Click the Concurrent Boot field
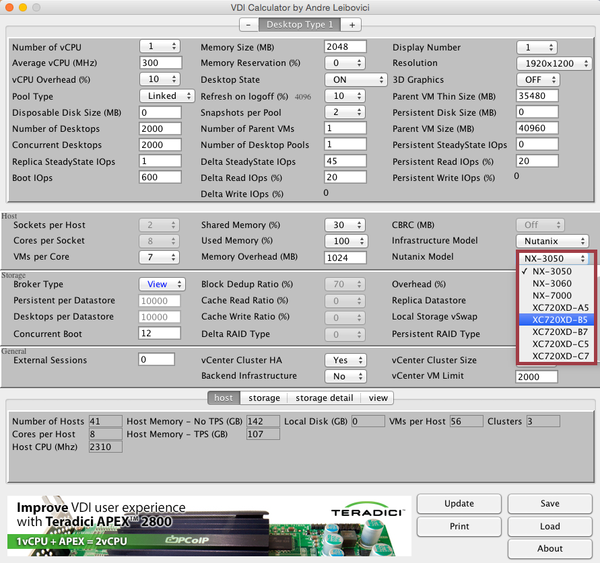The image size is (600, 563). tap(159, 333)
